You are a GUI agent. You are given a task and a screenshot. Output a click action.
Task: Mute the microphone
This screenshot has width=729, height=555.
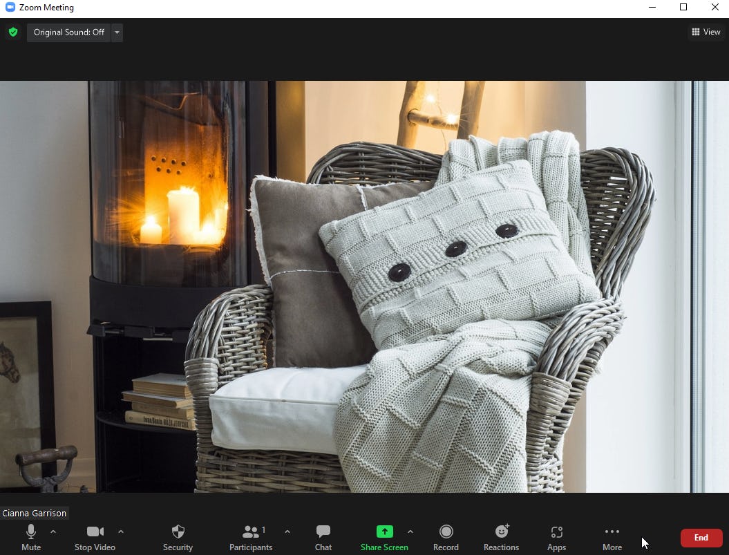click(x=30, y=536)
